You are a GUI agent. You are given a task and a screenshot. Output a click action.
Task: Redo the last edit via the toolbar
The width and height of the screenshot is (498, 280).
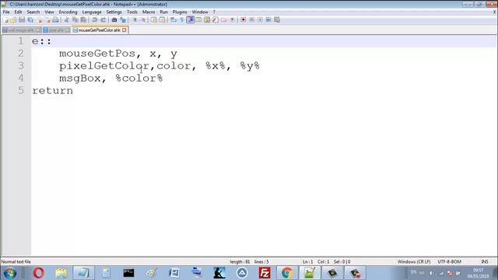point(103,19)
